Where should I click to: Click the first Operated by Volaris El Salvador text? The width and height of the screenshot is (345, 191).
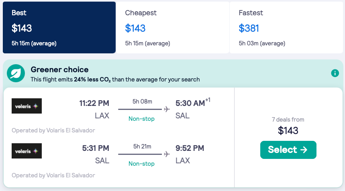pyautogui.click(x=53, y=130)
